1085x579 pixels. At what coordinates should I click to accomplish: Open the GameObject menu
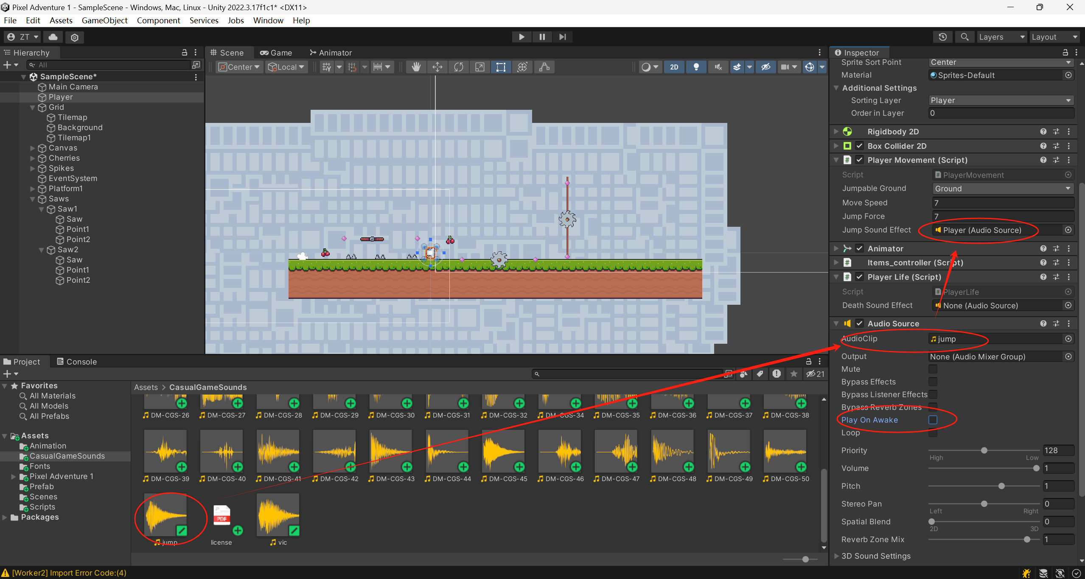tap(104, 20)
